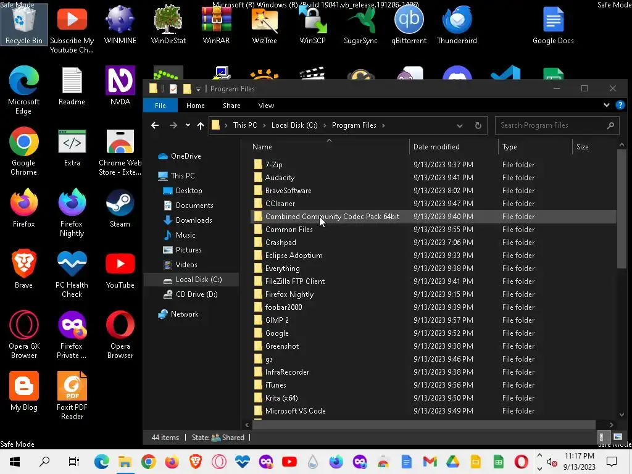This screenshot has width=632, height=474.
Task: Open recent locations dropdown arrow
Action: pos(188,125)
